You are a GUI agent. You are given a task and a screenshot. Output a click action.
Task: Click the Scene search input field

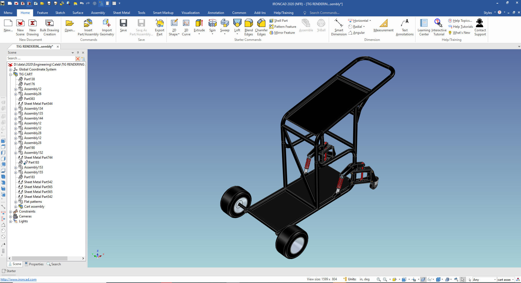[x=41, y=59]
